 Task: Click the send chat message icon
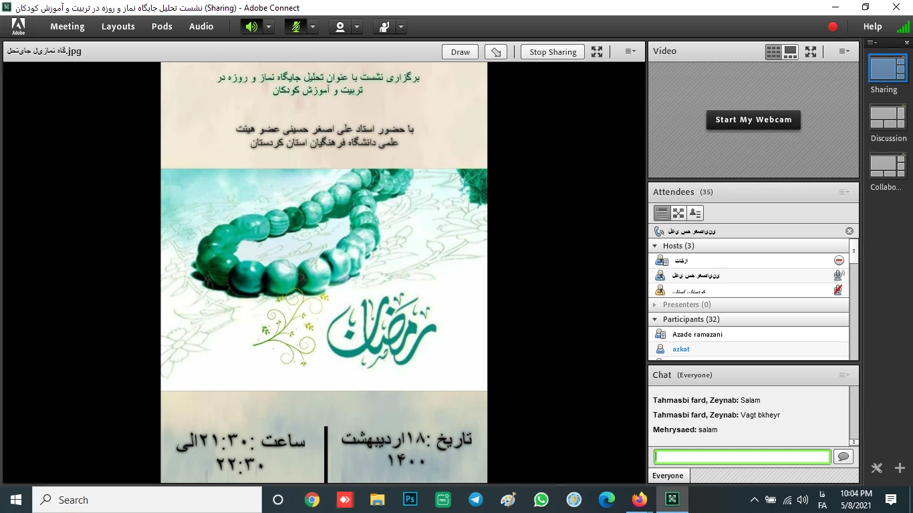[843, 457]
